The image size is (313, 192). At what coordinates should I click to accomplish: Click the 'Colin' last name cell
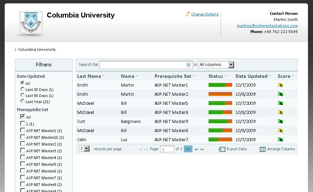pos(82,139)
